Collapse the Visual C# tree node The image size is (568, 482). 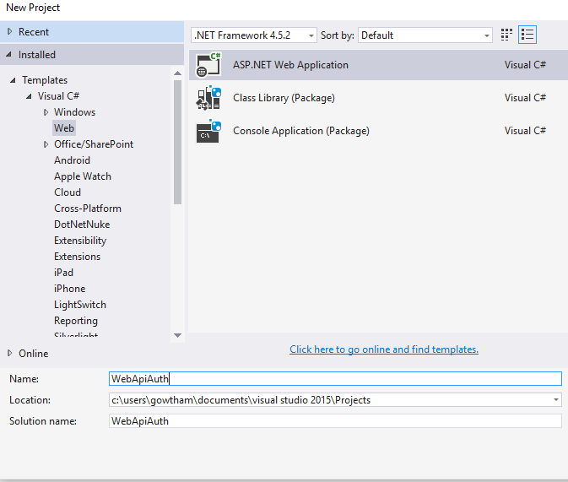coord(29,96)
